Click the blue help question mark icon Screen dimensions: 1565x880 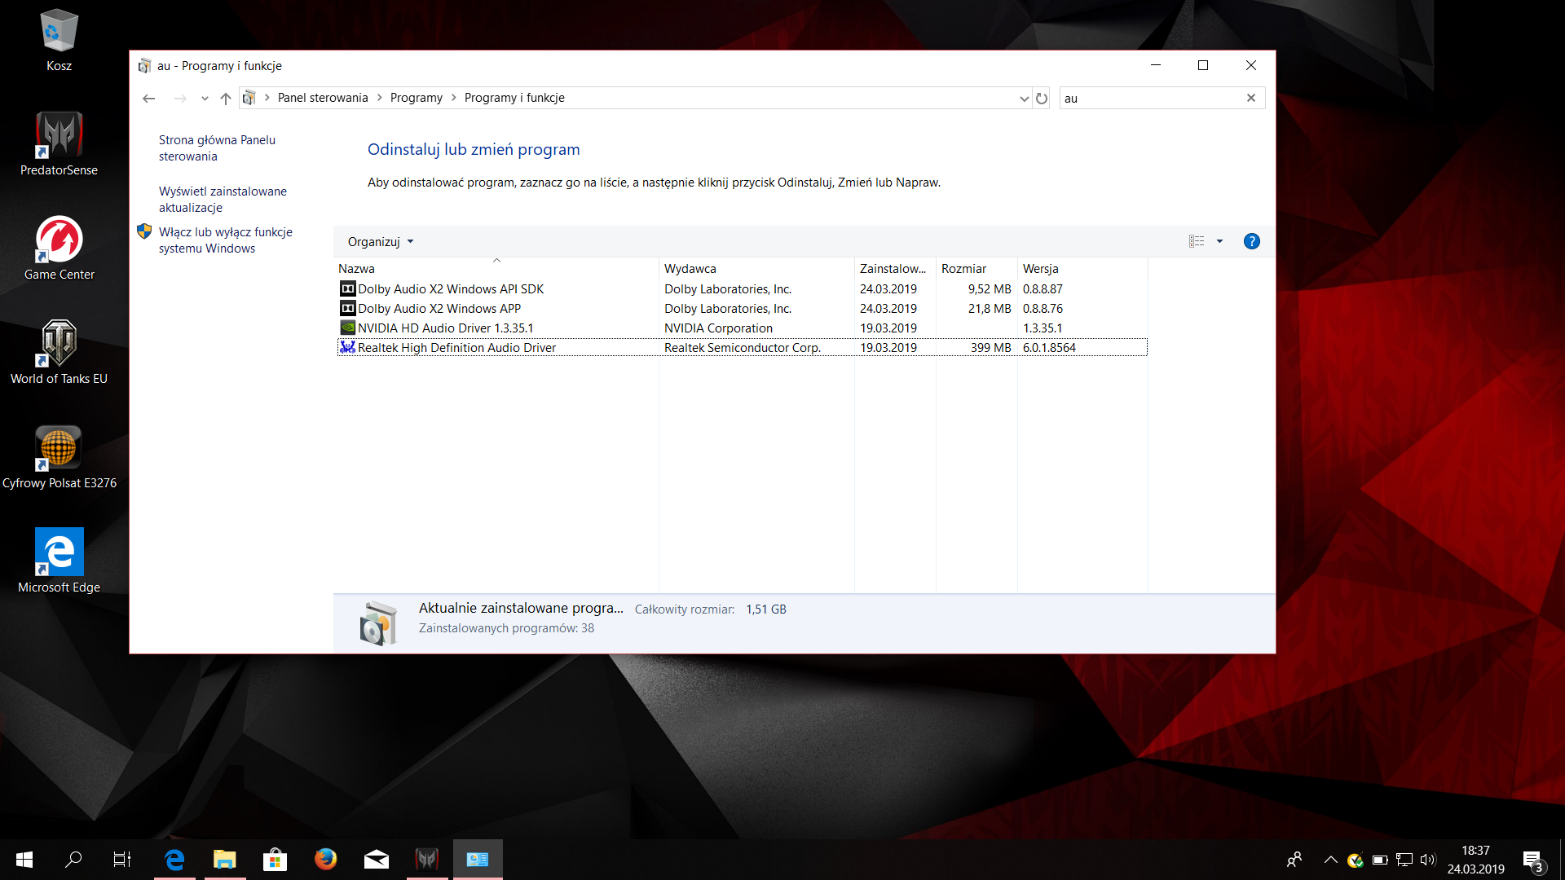pos(1251,241)
